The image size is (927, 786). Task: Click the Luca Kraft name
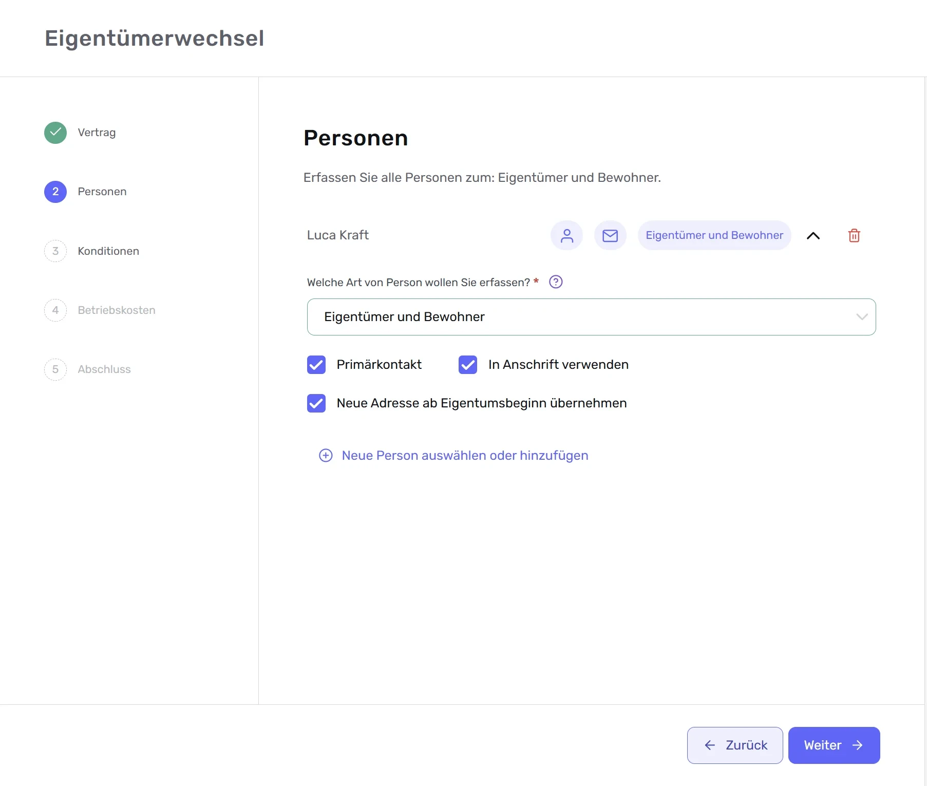338,235
